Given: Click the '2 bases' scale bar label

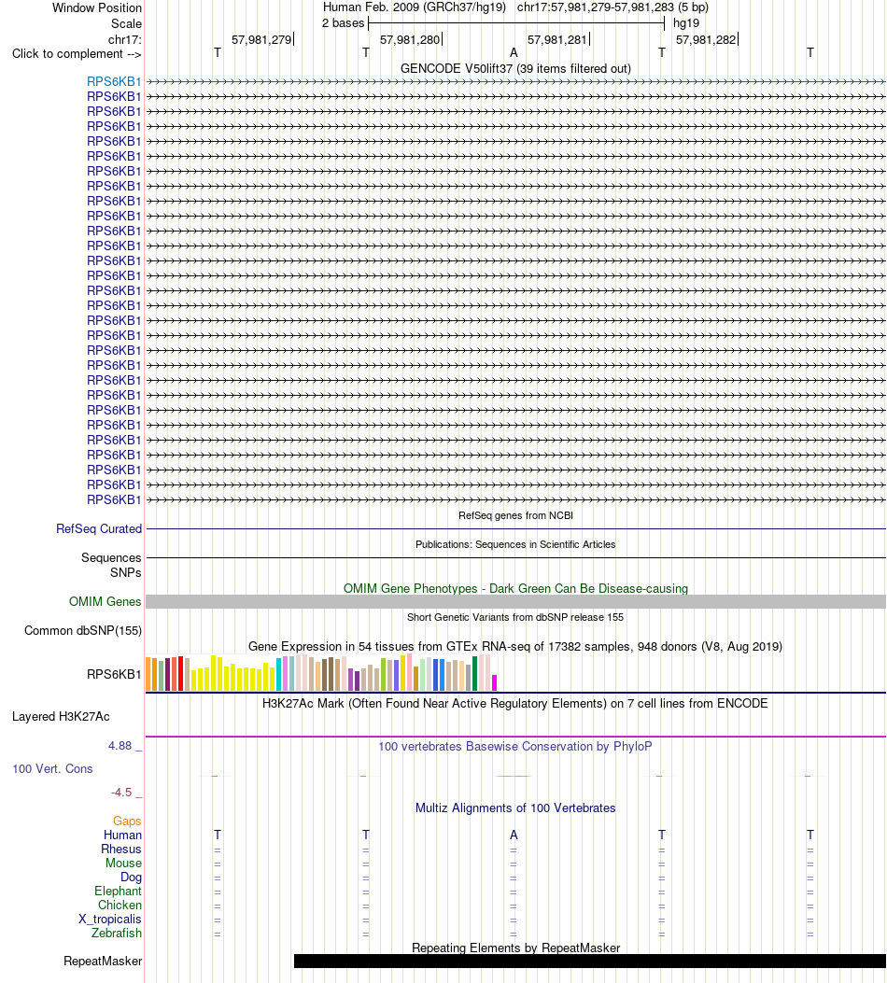Looking at the screenshot, I should (x=343, y=23).
